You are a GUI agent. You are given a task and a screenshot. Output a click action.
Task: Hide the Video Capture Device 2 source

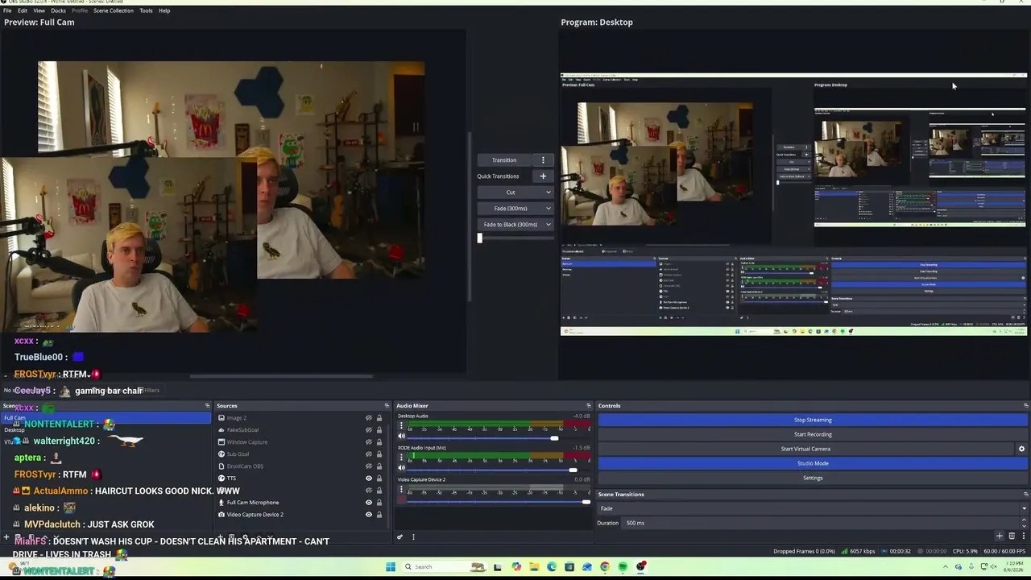(369, 515)
